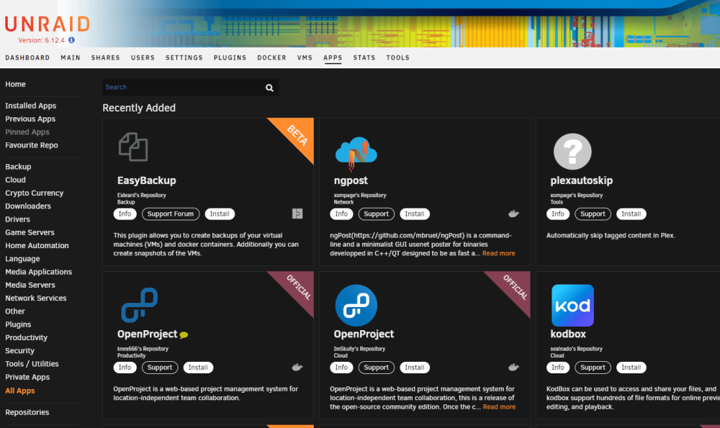
Task: Select the Media Applications category
Action: 39,272
